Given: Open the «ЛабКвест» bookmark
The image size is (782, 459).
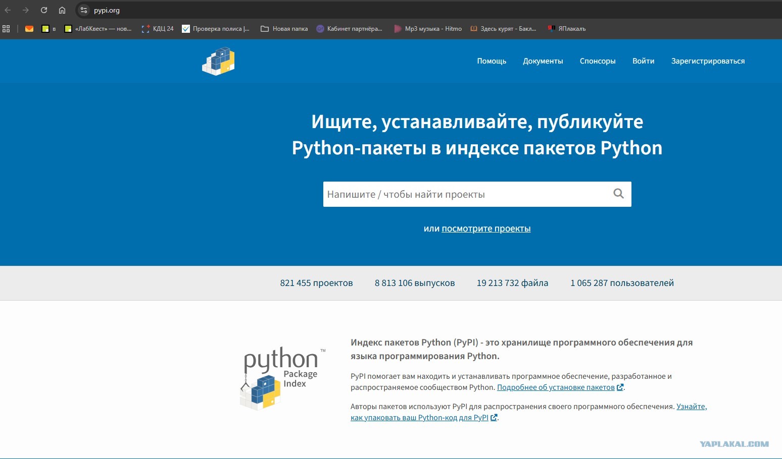Looking at the screenshot, I should coord(98,29).
